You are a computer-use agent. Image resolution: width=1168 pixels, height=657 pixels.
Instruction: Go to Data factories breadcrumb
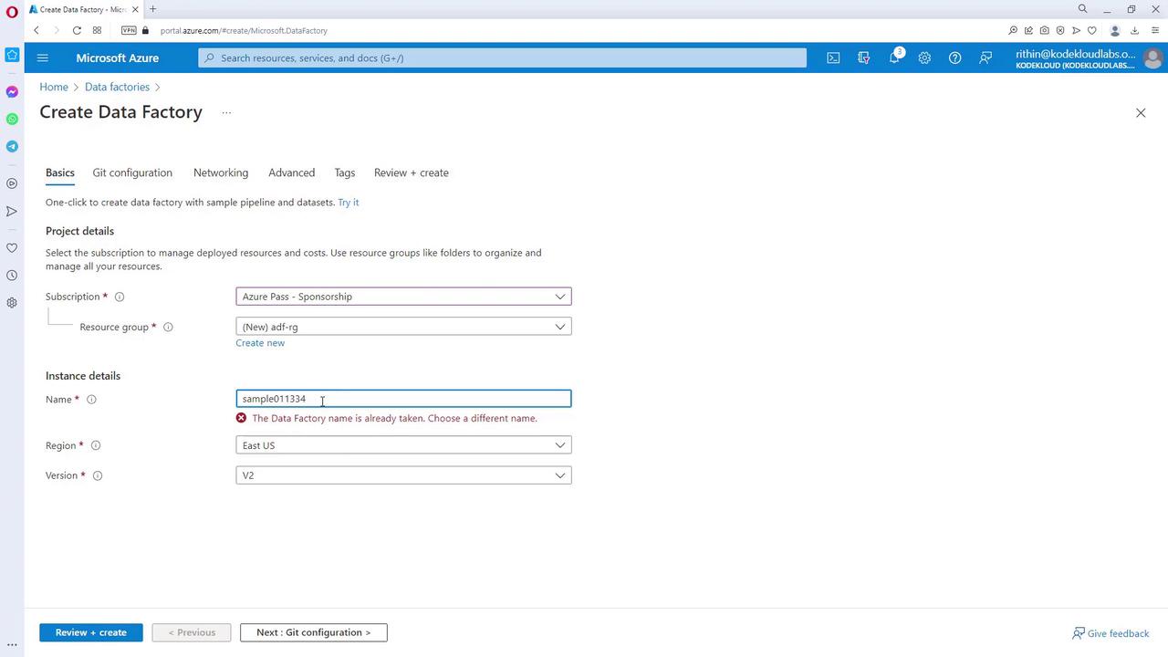click(117, 87)
